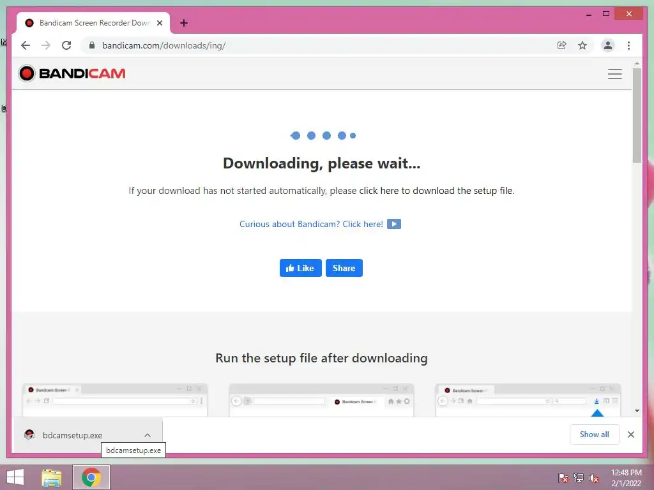Viewport: 654px width, 490px height.
Task: Open the Chrome three-dot menu
Action: click(x=628, y=45)
